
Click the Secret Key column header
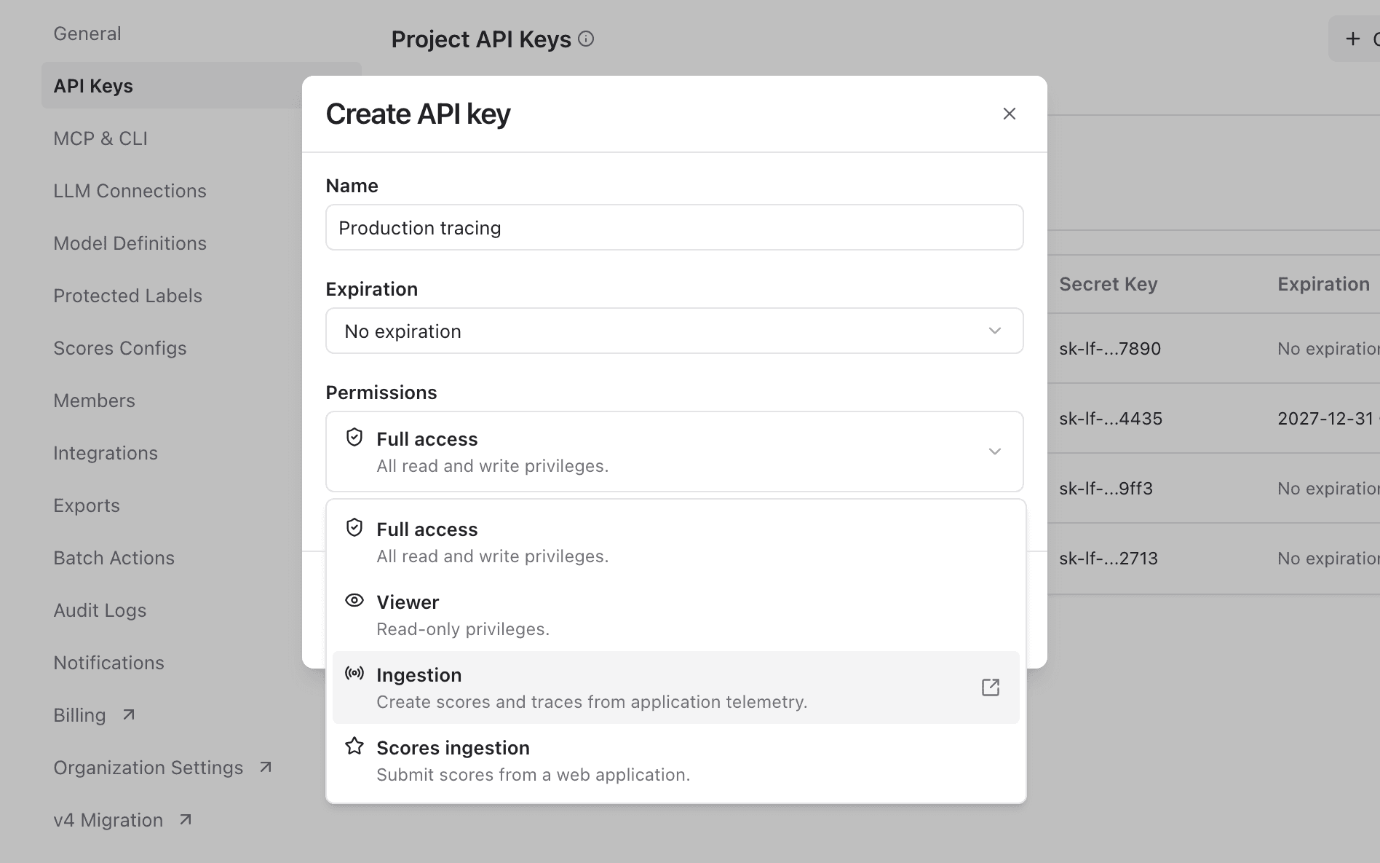pos(1108,284)
